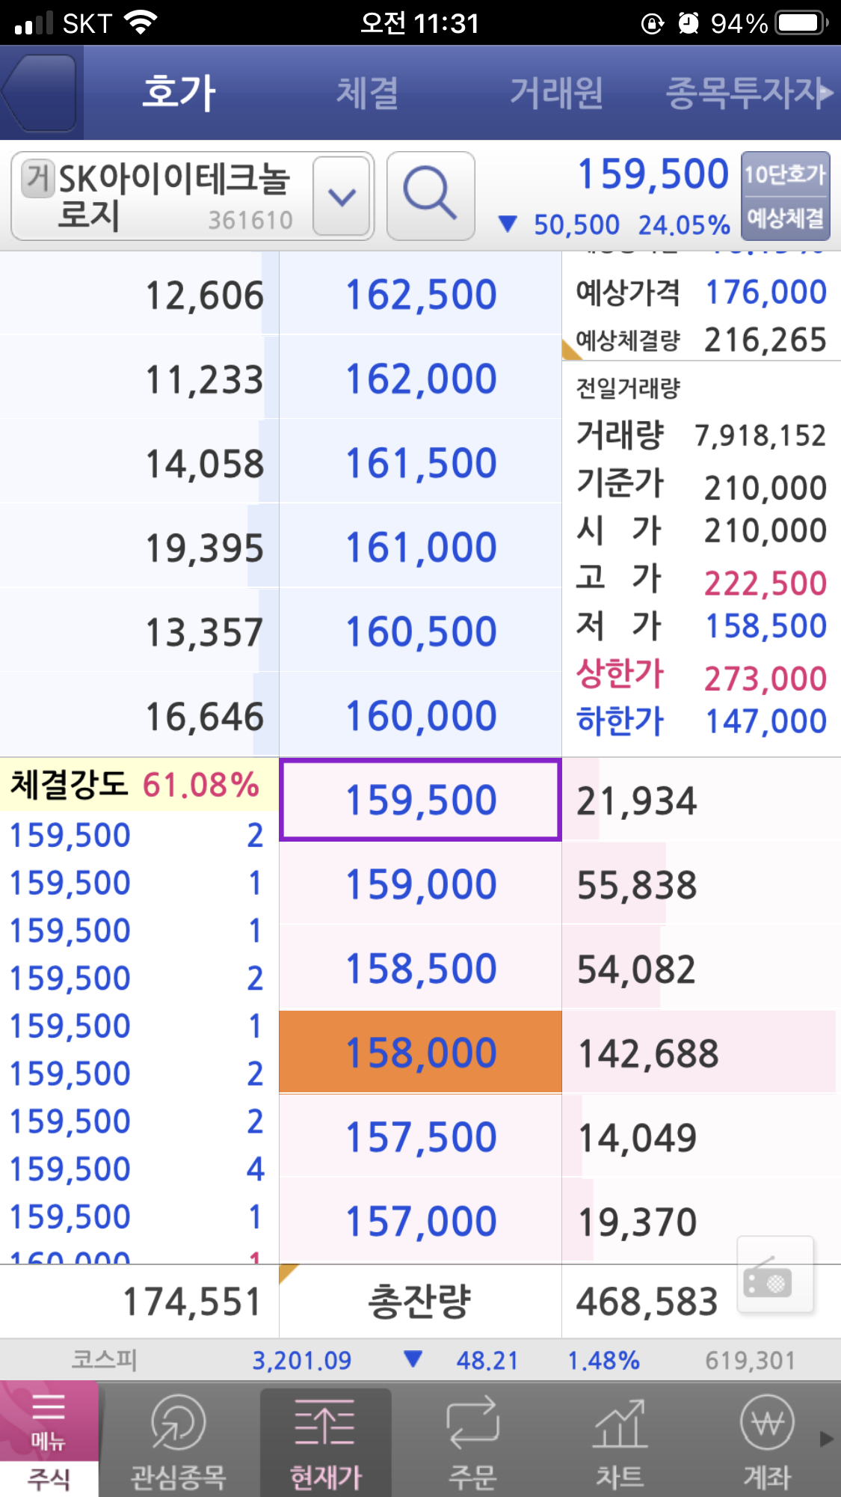Viewport: 841px width, 1497px height.
Task: Tap bid quantity 142,688
Action: coord(648,1054)
